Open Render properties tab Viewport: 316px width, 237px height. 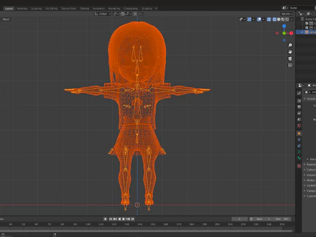pyautogui.click(x=299, y=101)
